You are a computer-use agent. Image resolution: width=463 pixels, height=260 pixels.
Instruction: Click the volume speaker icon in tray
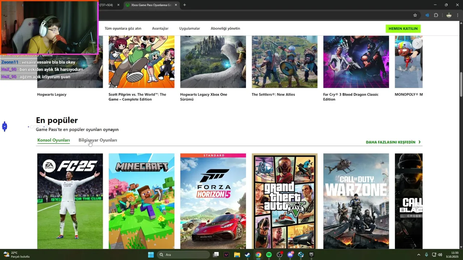440,255
